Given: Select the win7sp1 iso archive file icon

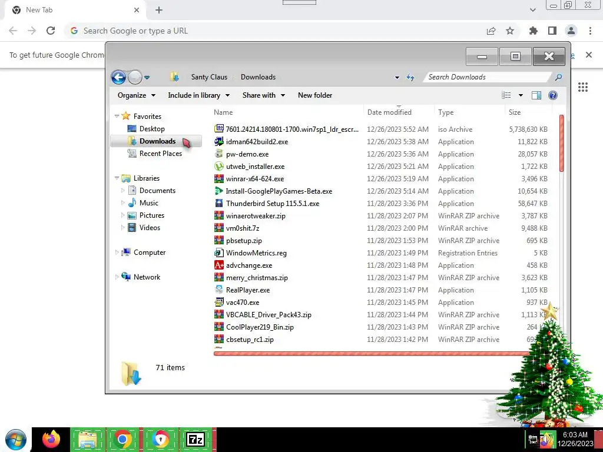Looking at the screenshot, I should [x=219, y=129].
